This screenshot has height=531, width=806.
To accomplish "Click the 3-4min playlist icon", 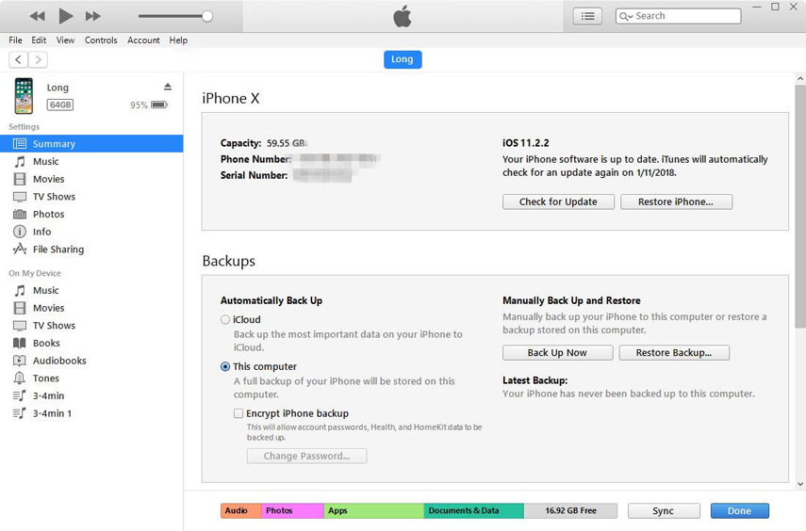I will coord(20,396).
